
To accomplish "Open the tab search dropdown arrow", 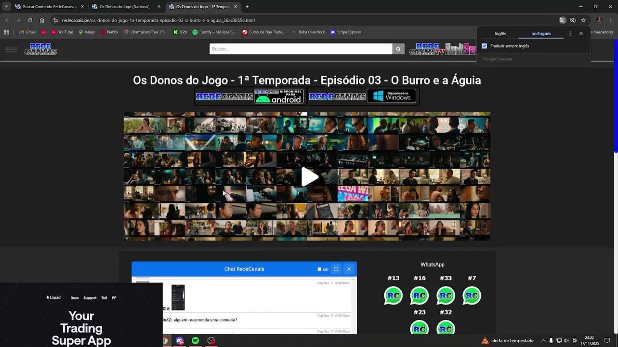I will [6, 7].
